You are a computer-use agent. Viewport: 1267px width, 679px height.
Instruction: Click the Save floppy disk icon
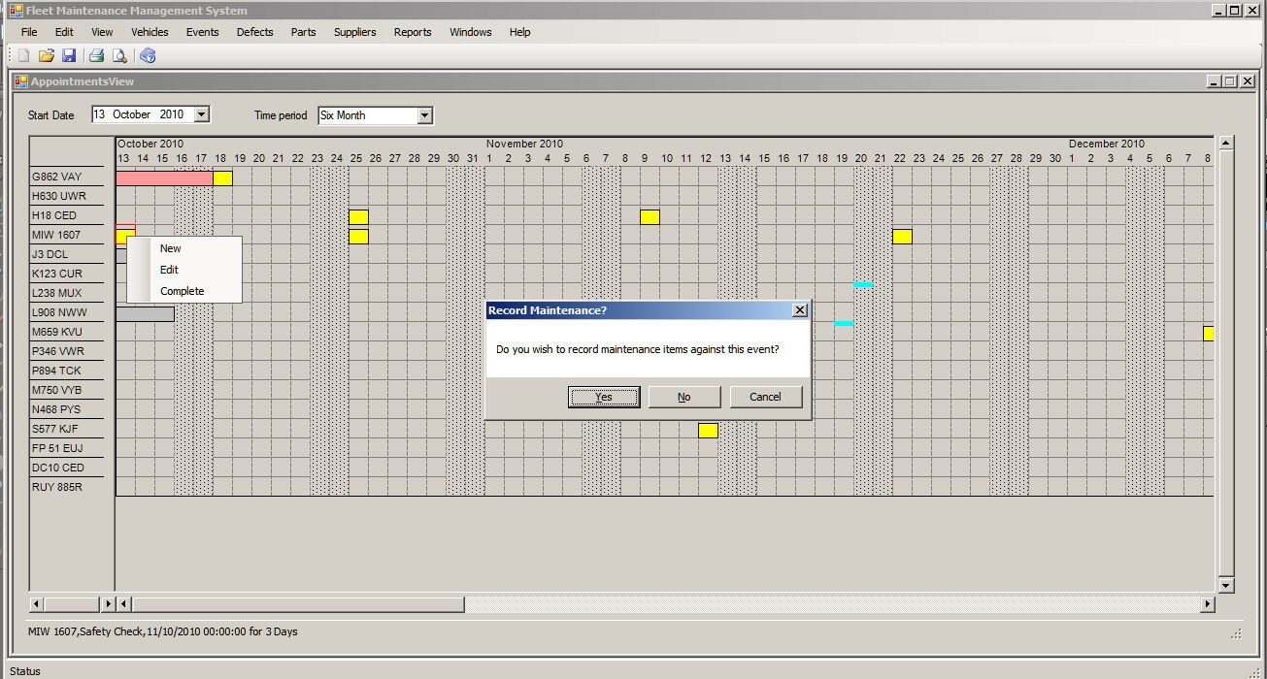coord(68,55)
